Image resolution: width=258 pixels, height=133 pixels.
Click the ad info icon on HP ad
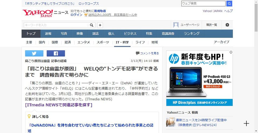(231, 52)
